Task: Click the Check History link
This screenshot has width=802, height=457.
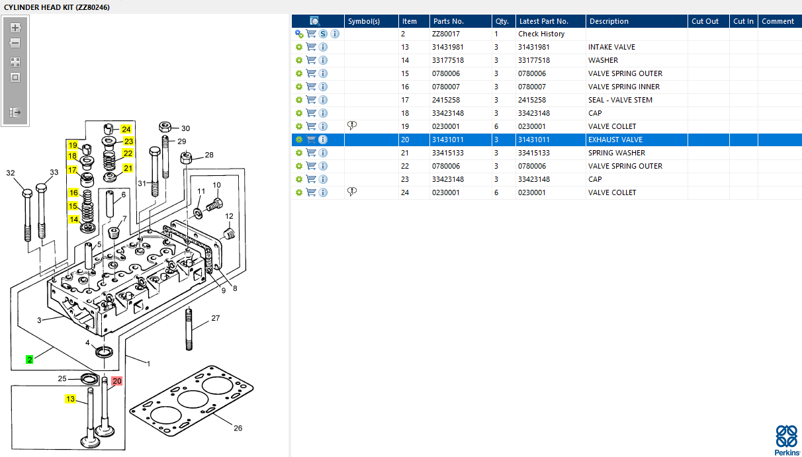Action: [x=541, y=34]
